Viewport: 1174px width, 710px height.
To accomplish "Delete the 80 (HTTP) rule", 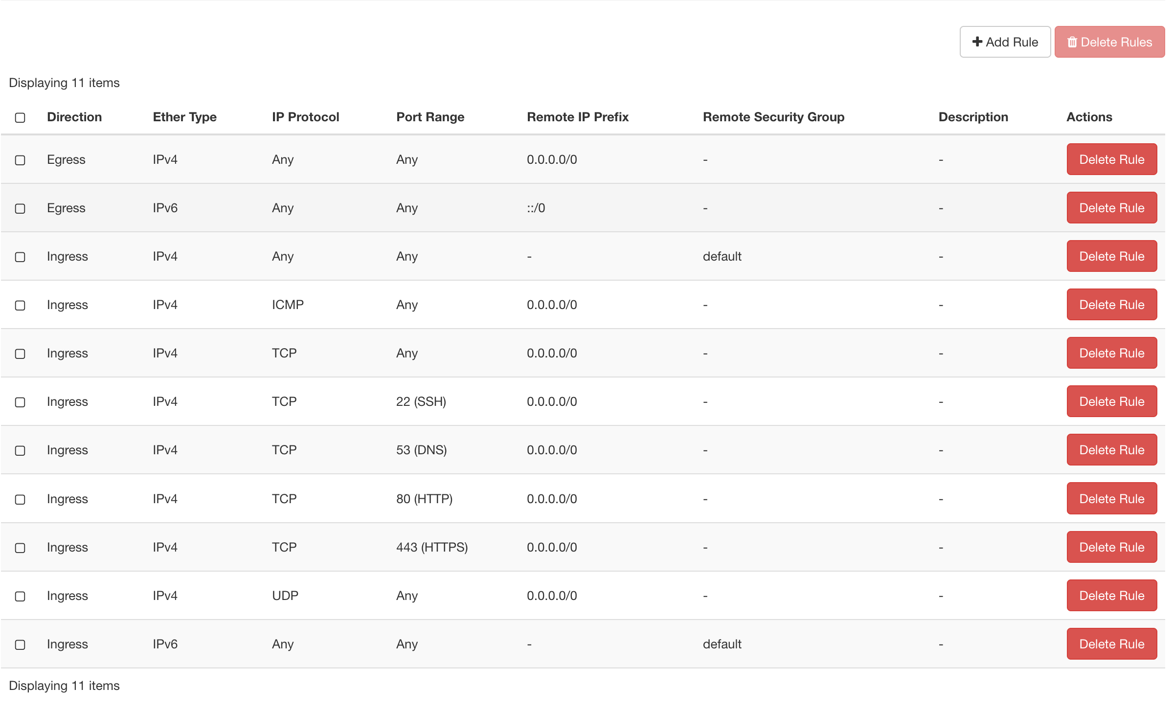I will point(1111,498).
